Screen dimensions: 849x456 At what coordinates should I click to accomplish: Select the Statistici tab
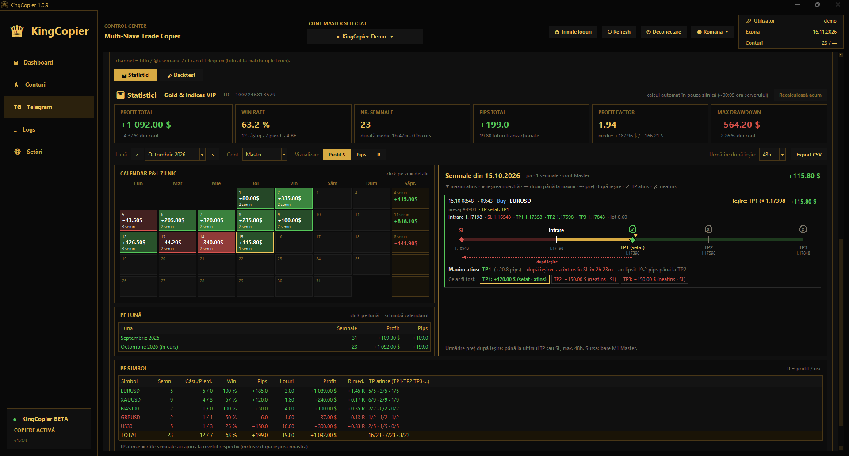[x=136, y=75]
